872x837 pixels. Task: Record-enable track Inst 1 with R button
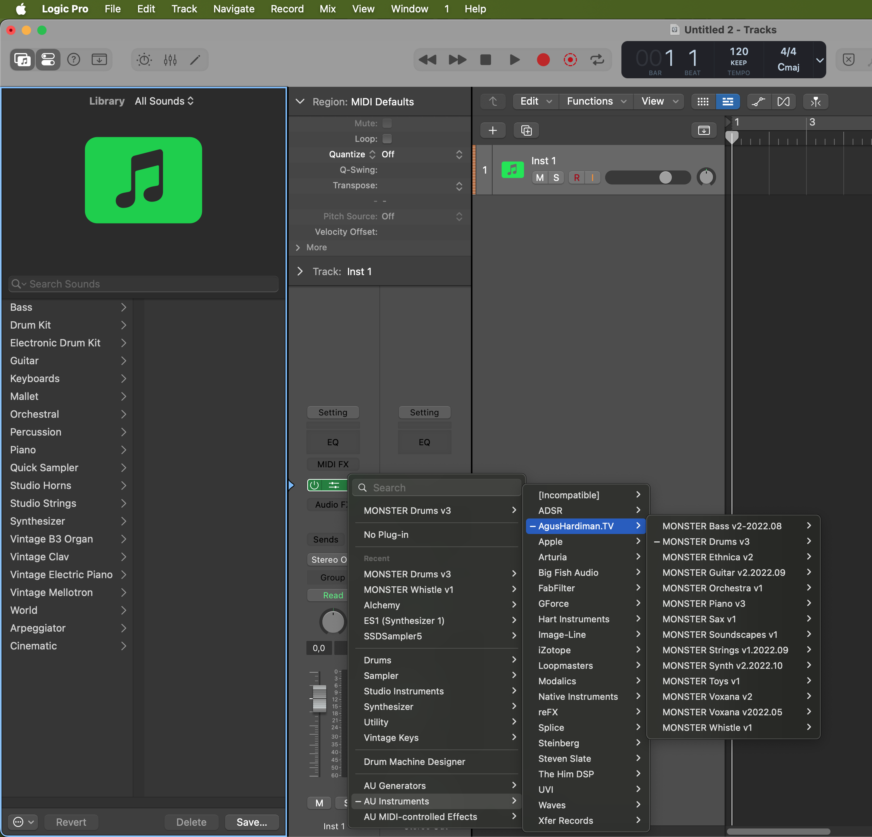[576, 177]
